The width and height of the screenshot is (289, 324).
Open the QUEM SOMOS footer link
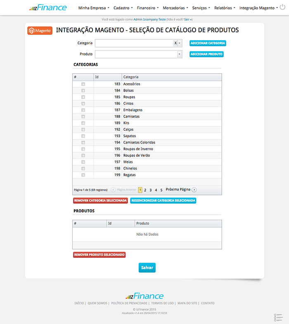tap(97, 303)
